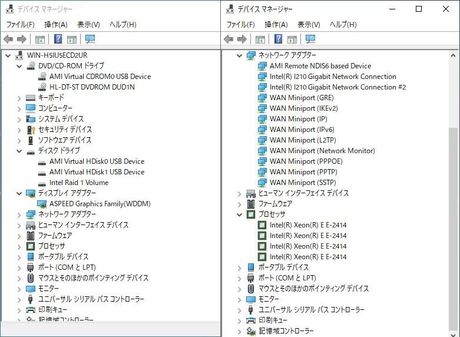Click the Forward arrow in left window toolbar
The height and width of the screenshot is (337, 460).
[x=22, y=39]
